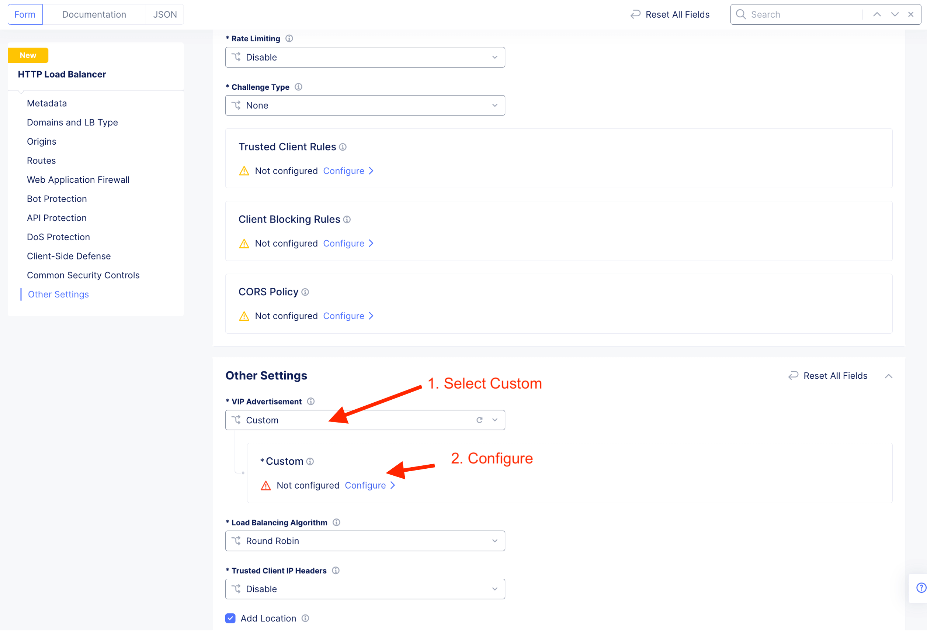This screenshot has height=637, width=927.
Task: Click info icon beside Challenge Type
Action: point(298,87)
